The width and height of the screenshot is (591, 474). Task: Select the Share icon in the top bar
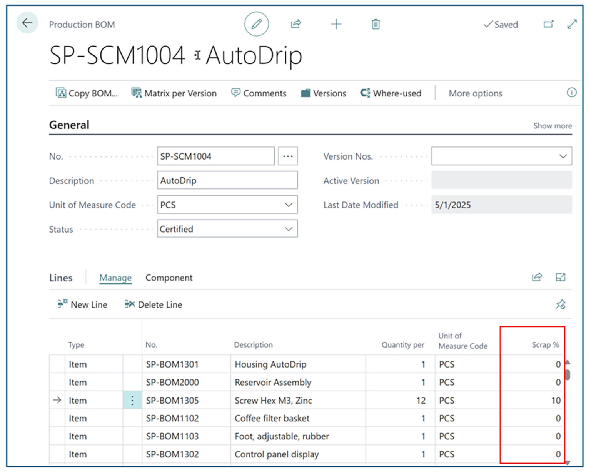(x=296, y=24)
